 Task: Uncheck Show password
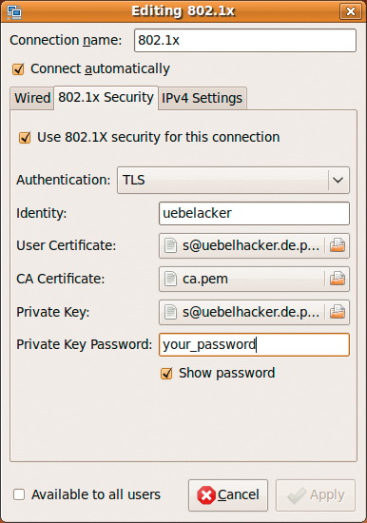tap(166, 374)
